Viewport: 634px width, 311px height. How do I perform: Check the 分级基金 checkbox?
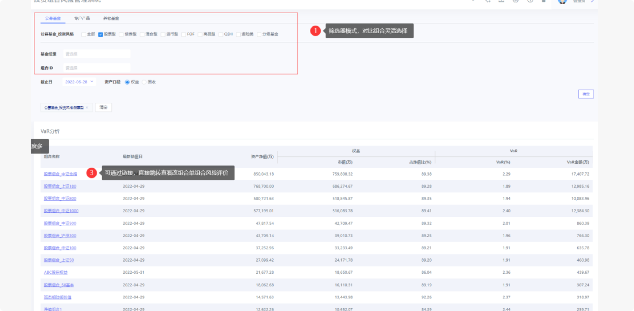click(x=259, y=34)
